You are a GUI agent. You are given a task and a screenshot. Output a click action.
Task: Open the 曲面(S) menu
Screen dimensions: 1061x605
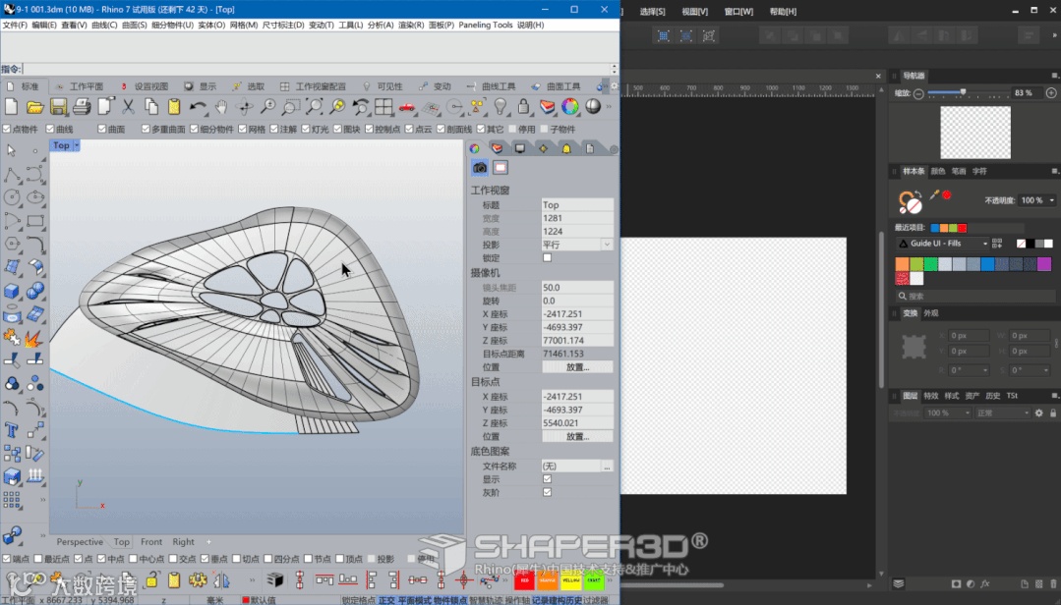tap(135, 25)
